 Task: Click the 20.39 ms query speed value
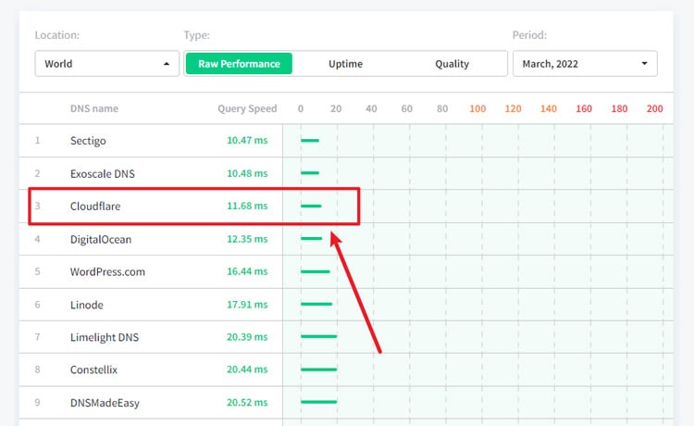point(247,337)
